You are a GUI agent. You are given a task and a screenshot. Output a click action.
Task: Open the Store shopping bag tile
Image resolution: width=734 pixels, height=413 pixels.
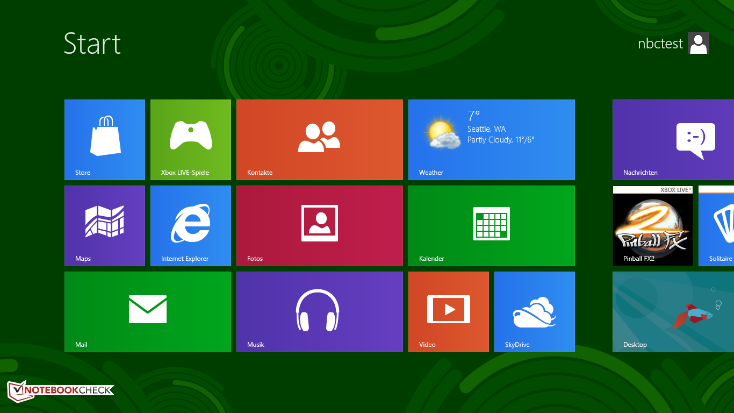pos(105,140)
